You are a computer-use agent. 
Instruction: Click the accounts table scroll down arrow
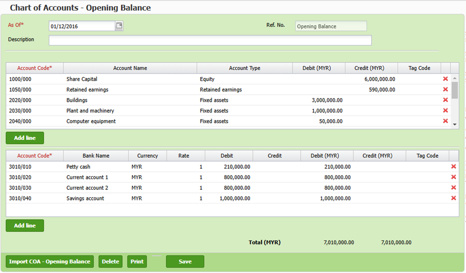pos(455,125)
